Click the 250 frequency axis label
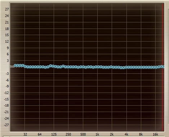169x137 pixels. point(68,134)
